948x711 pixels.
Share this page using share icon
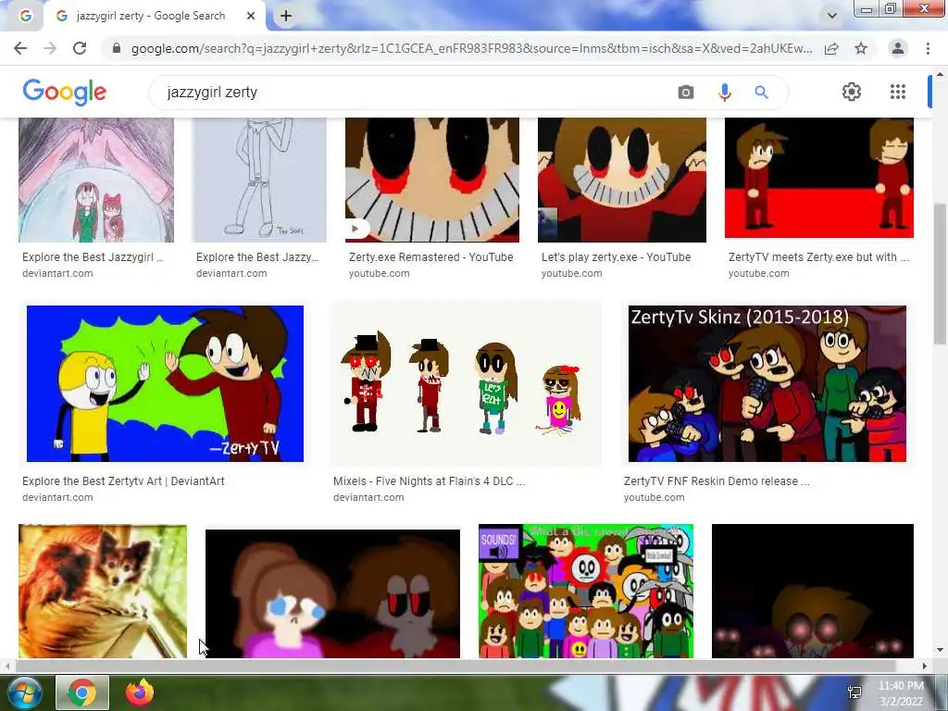(x=831, y=48)
